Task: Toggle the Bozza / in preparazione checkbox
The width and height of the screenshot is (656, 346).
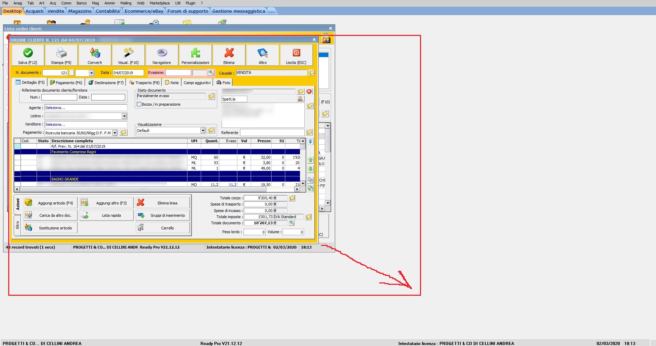Action: [139, 104]
